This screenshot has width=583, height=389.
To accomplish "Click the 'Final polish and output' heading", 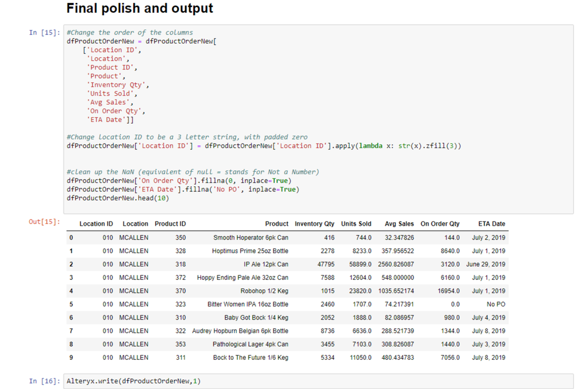I will pos(139,9).
